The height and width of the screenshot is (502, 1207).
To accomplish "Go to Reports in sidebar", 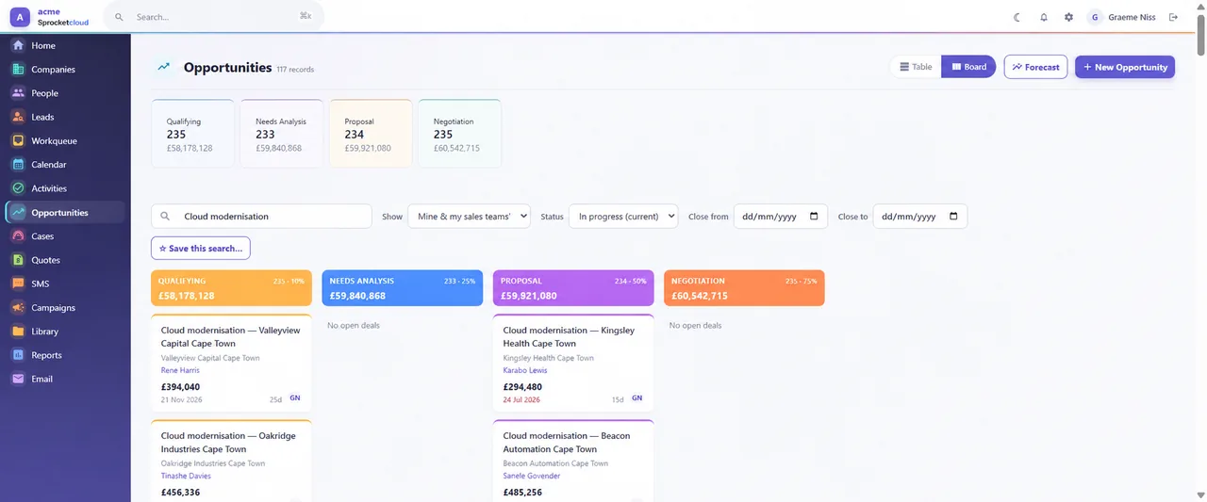I will [65, 355].
